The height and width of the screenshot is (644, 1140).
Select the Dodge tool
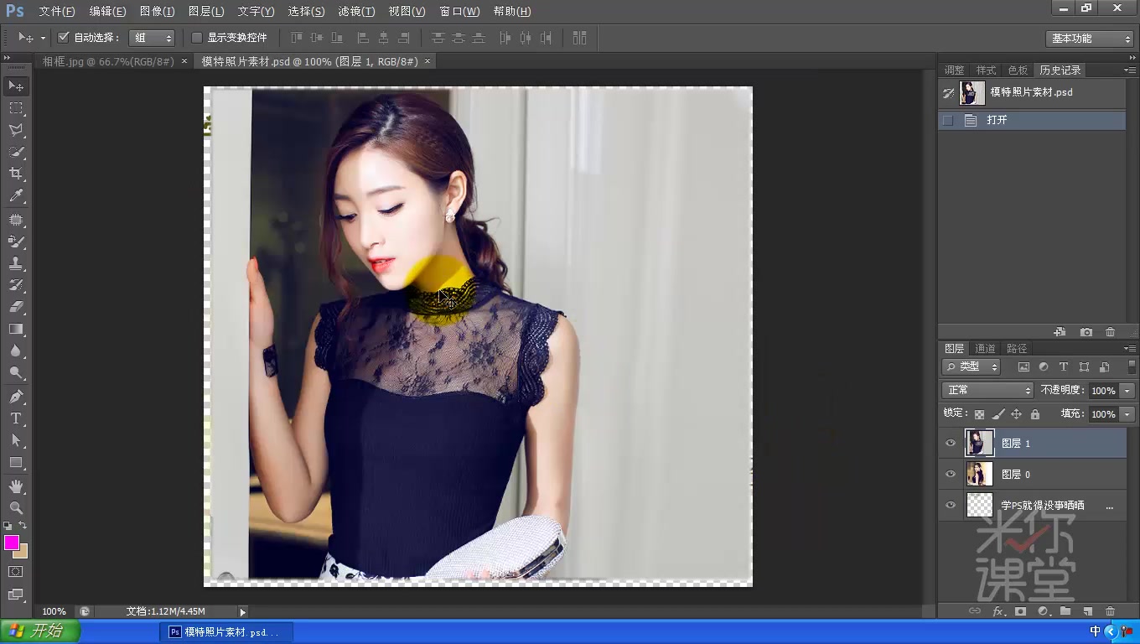(x=15, y=372)
